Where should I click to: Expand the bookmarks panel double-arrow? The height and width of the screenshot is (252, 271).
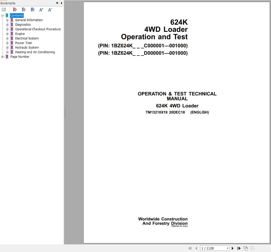tap(57, 3)
